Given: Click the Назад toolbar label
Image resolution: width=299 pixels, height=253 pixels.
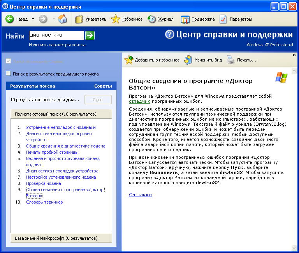Looking at the screenshot, I should 21,19.
